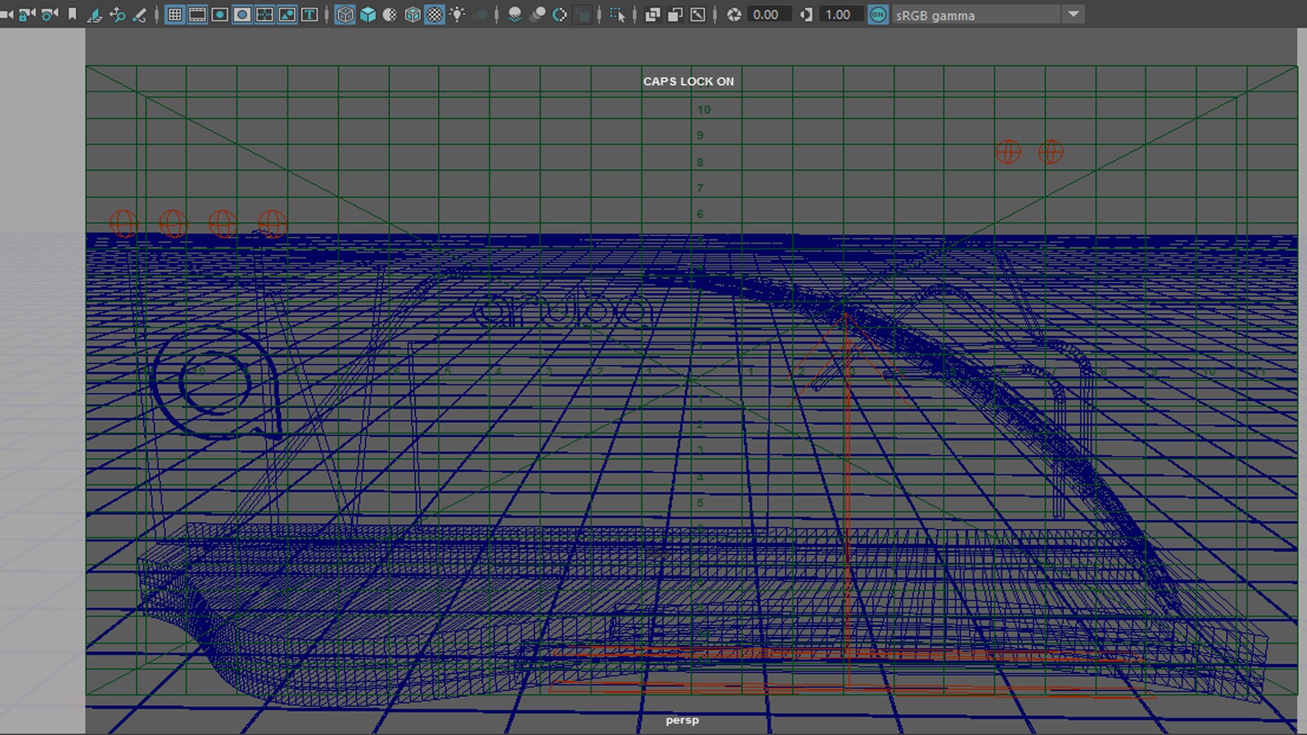Click the exposure value field 0.00

(x=766, y=14)
